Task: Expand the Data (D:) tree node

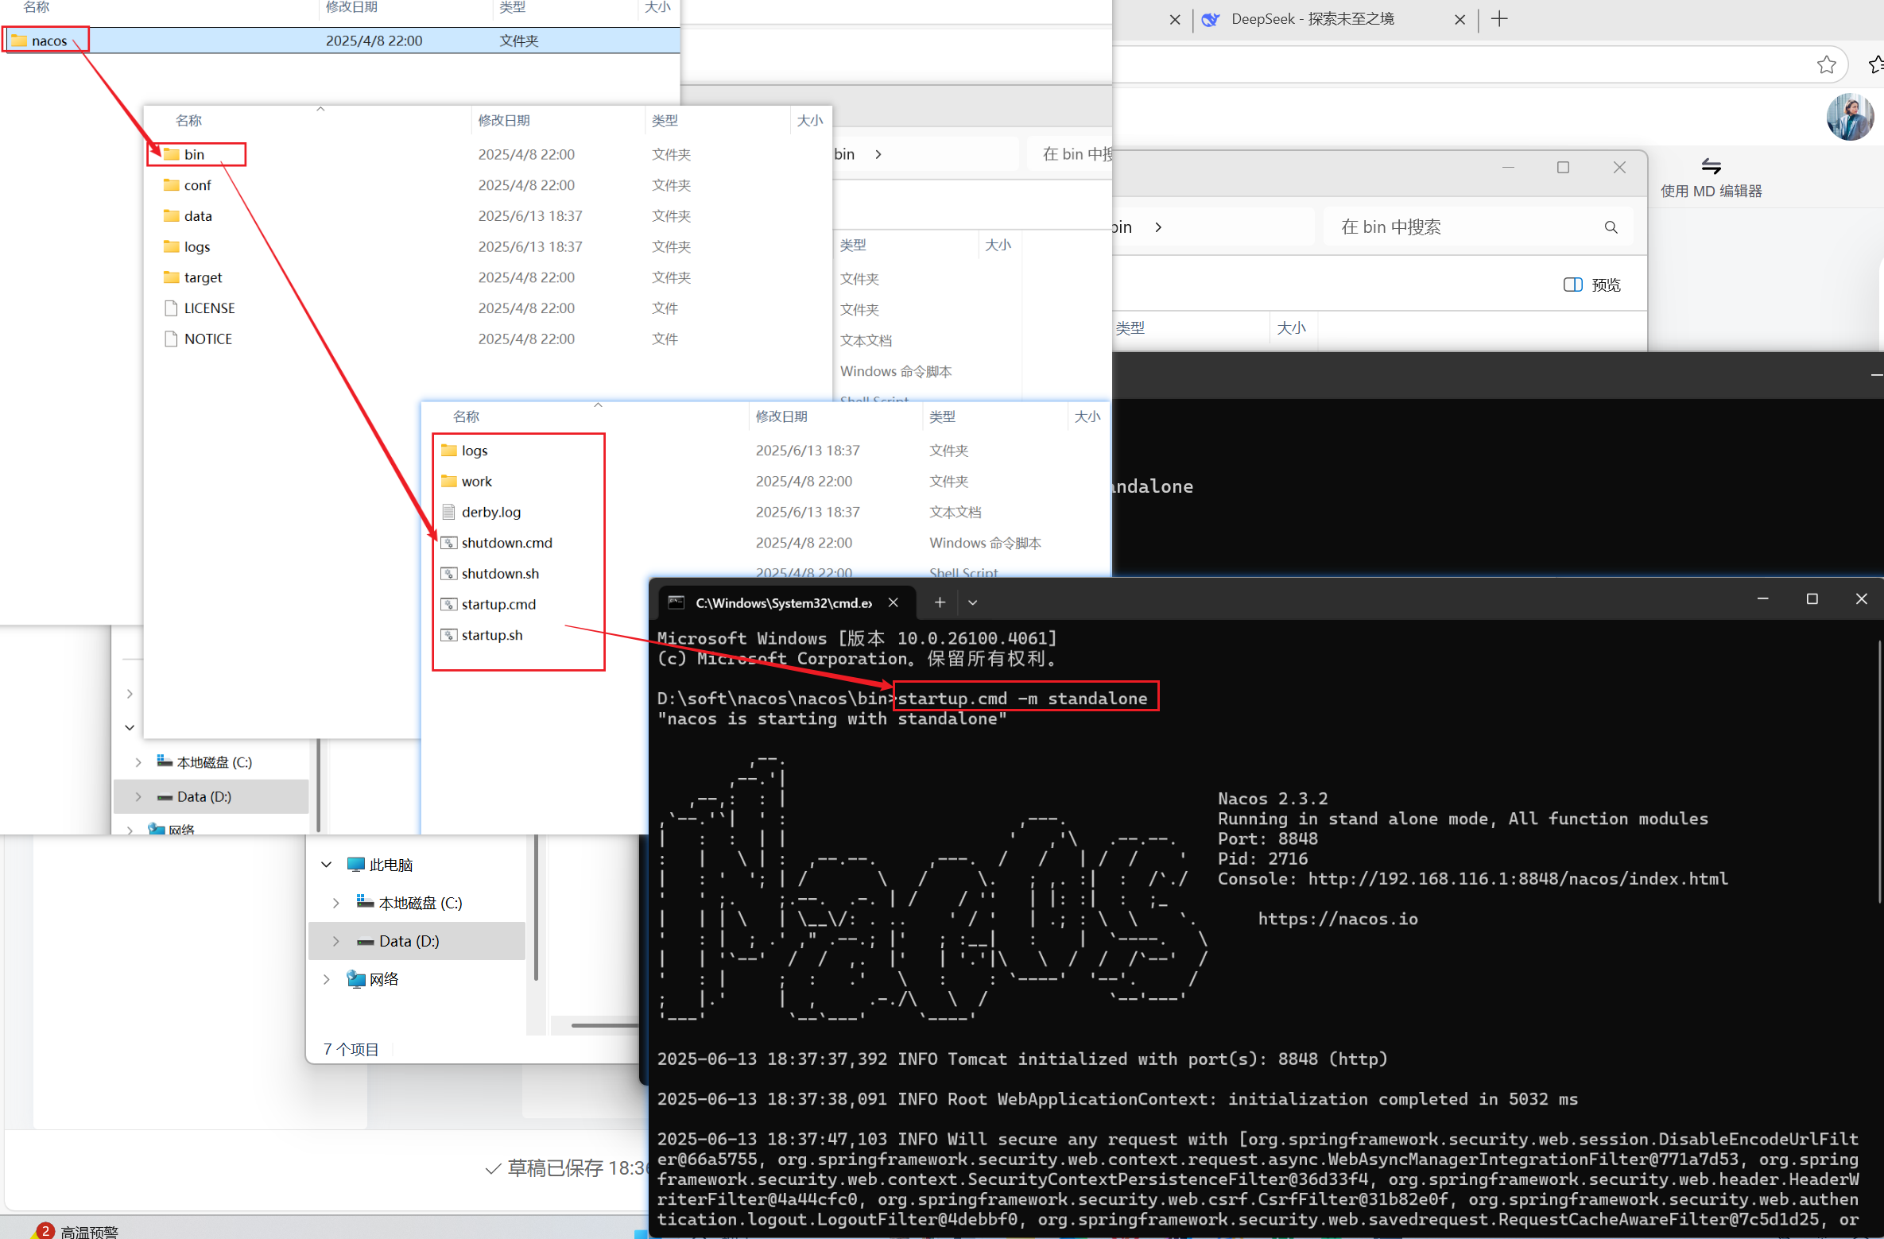Action: click(x=336, y=941)
